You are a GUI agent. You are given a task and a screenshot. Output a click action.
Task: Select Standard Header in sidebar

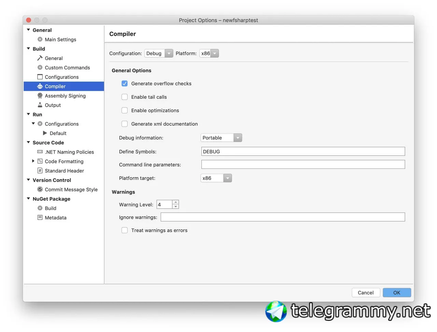click(64, 171)
